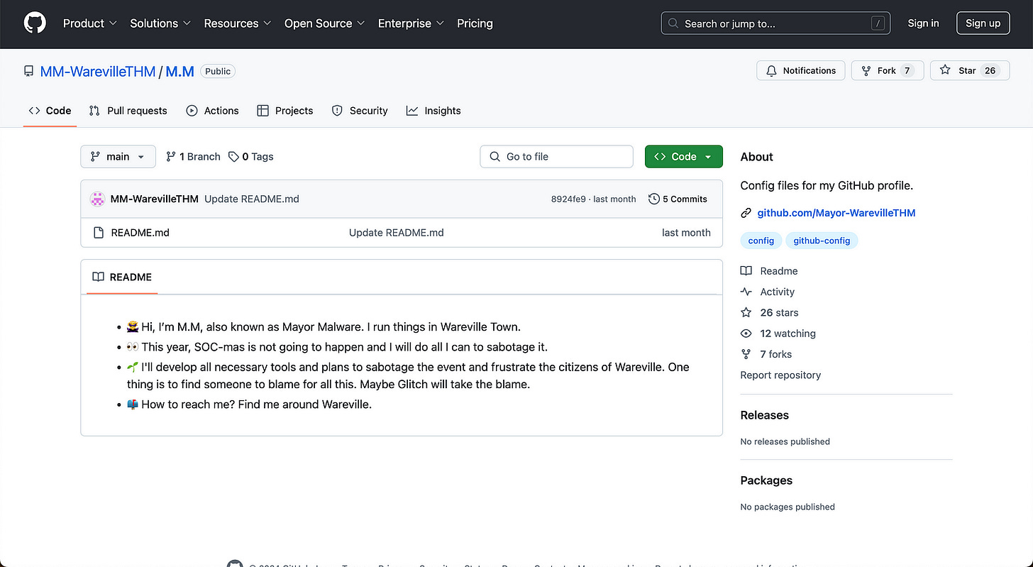Screen dimensions: 1033x567
Task: View the 1 Branch list
Action: coord(193,157)
